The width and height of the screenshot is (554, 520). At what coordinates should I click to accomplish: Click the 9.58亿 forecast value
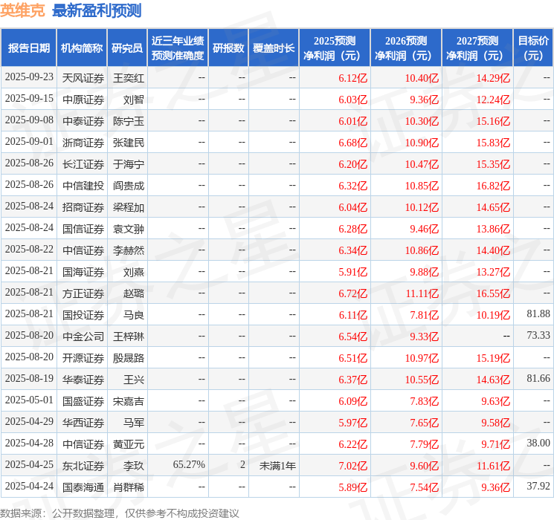click(x=495, y=423)
